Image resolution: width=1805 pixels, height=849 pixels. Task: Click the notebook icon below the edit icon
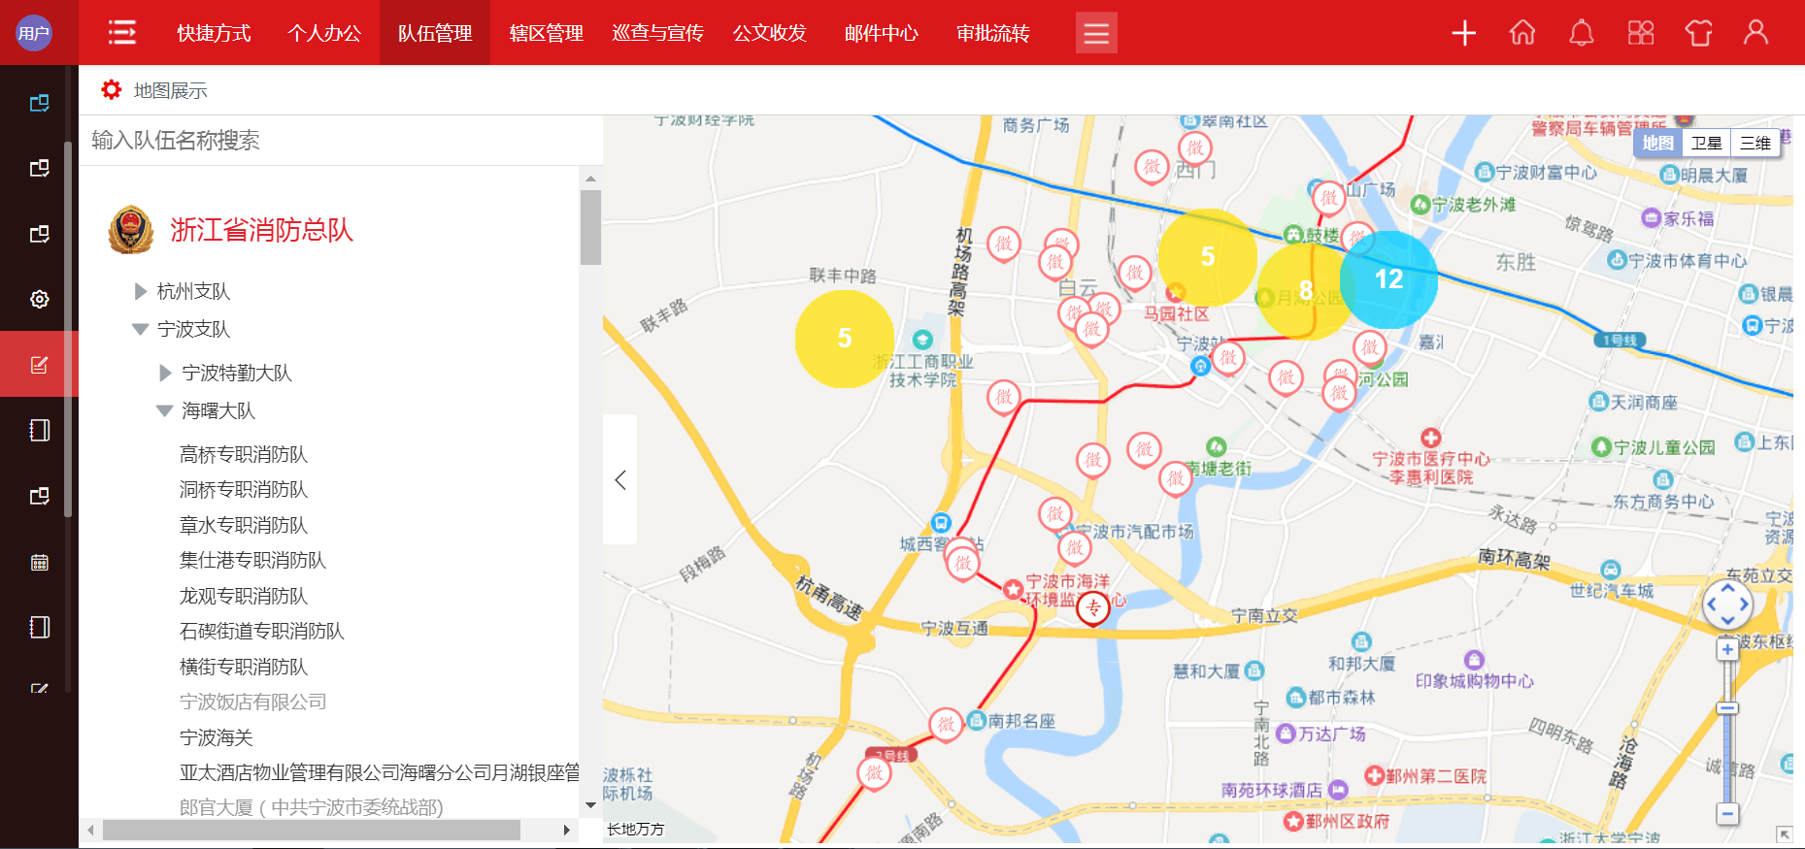click(x=39, y=430)
